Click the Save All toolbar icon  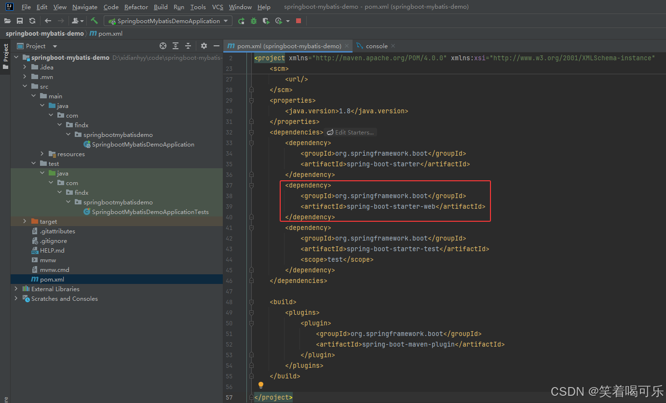point(20,21)
